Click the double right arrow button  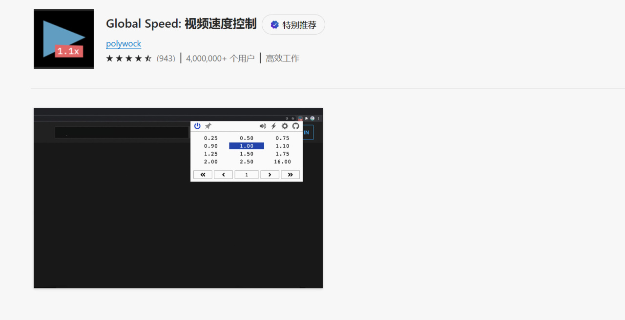tap(290, 175)
